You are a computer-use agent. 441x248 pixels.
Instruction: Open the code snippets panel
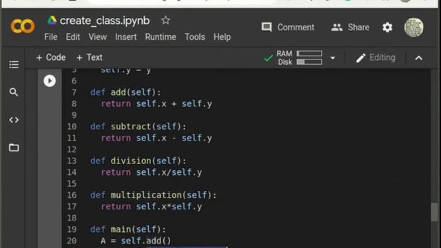click(x=14, y=120)
